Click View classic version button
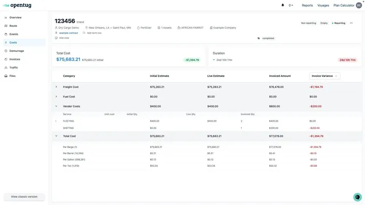Screen dimensions: 365x205 pos(24,196)
